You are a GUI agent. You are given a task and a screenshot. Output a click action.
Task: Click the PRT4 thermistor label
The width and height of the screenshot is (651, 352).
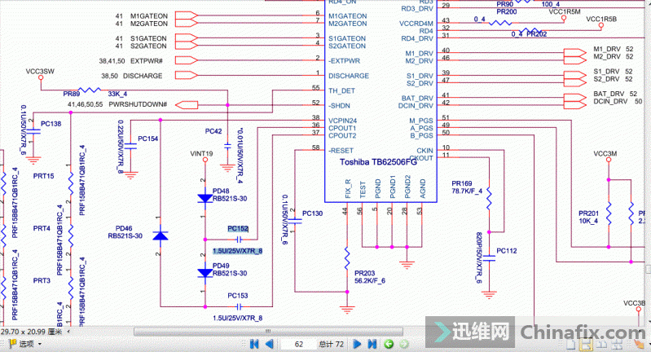[42, 228]
